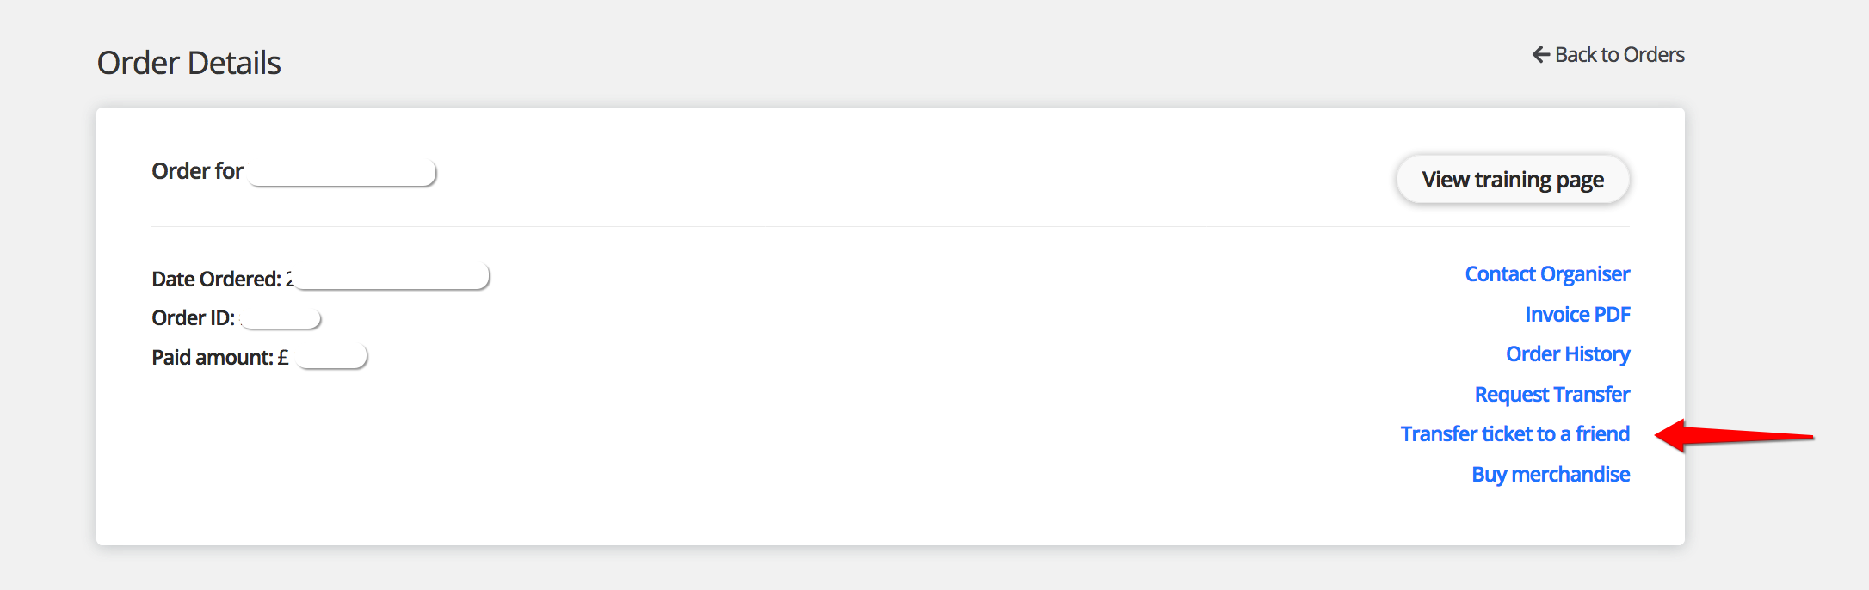Viewport: 1869px width, 590px height.
Task: Open the Order History link
Action: click(x=1567, y=354)
